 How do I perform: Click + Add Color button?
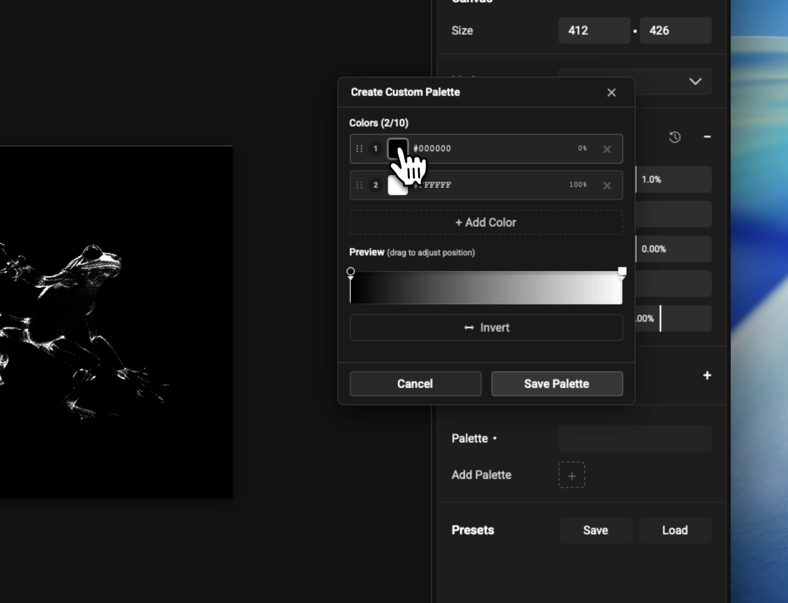[x=486, y=222]
